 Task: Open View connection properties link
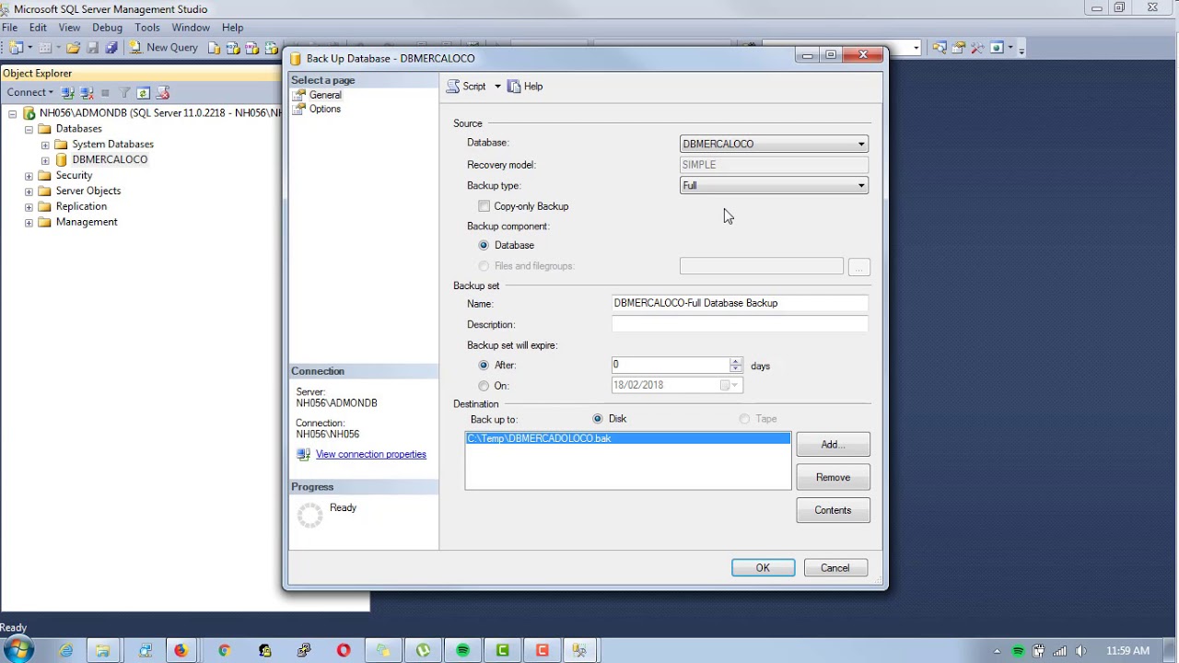tap(371, 454)
